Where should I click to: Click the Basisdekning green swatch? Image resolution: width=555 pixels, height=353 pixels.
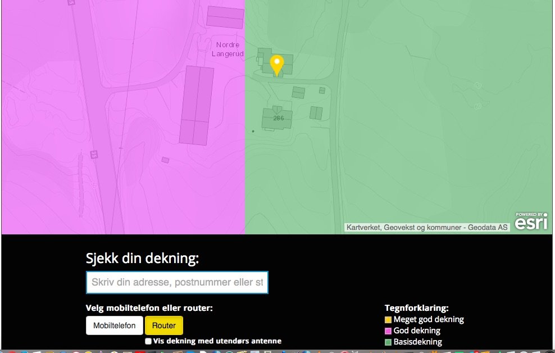click(388, 342)
